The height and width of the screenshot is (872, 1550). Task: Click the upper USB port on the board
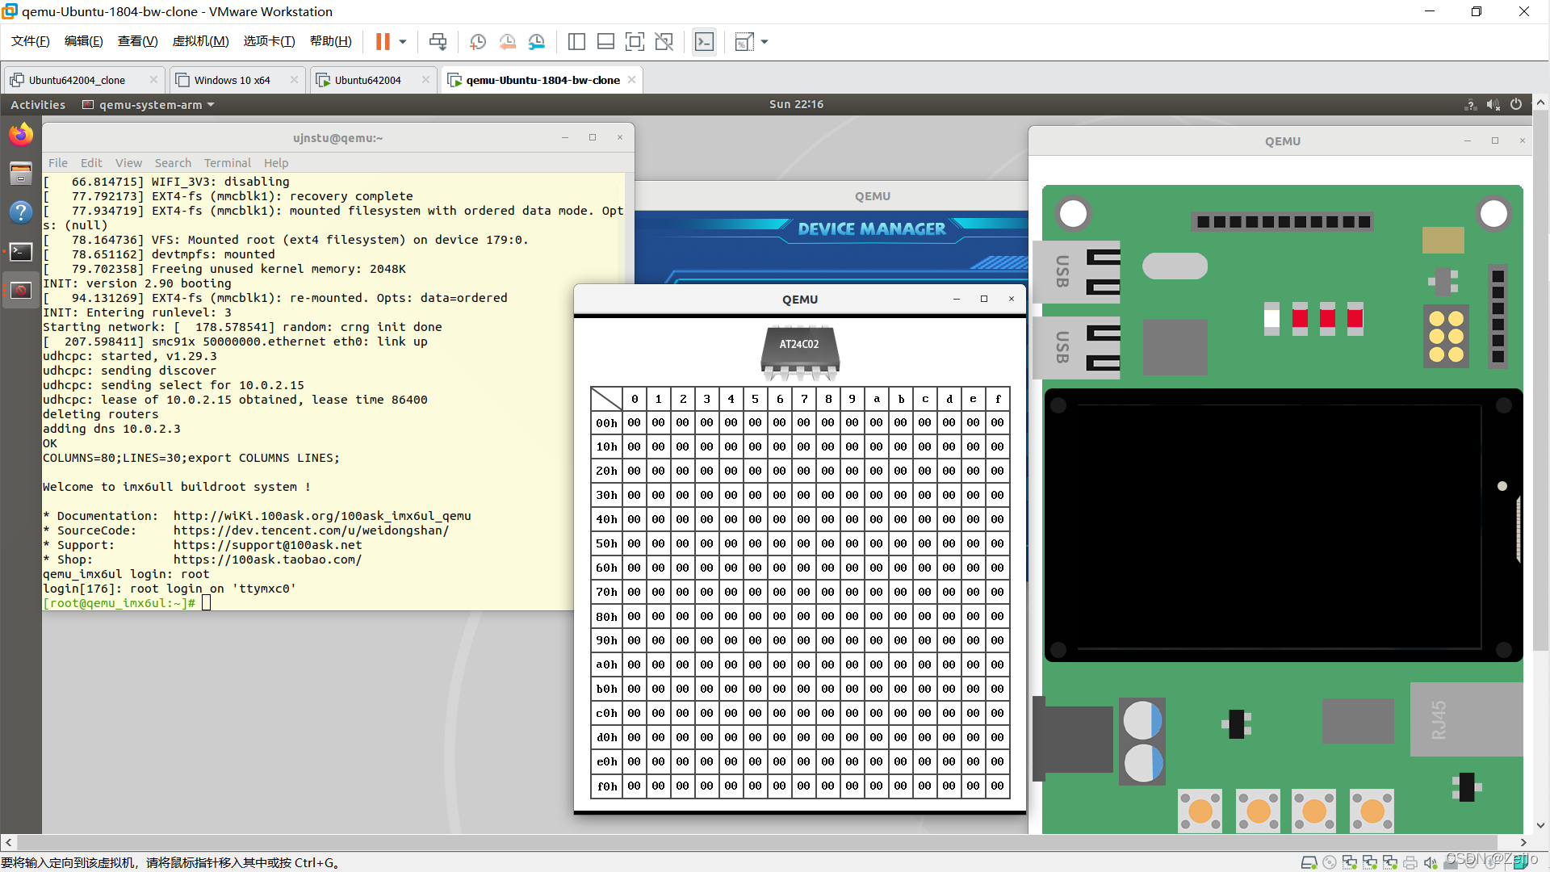tap(1077, 271)
